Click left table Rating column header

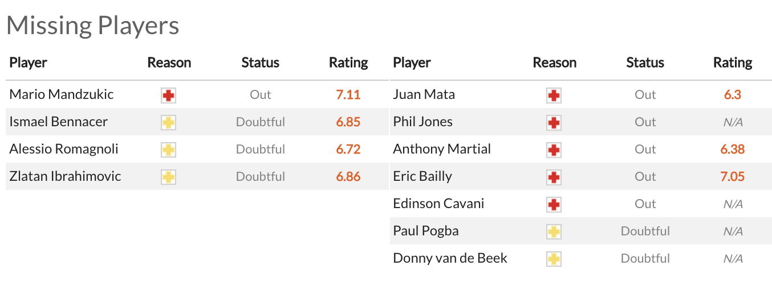coord(348,63)
